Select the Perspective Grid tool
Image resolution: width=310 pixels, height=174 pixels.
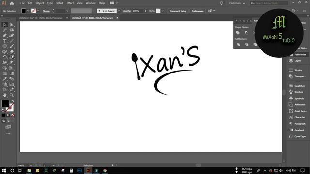pos(12,68)
